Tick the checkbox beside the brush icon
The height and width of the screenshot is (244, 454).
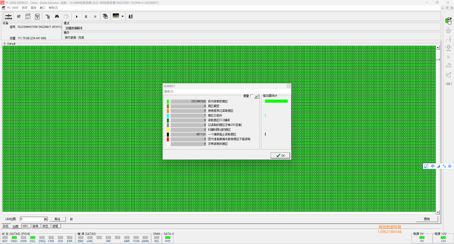252,96
